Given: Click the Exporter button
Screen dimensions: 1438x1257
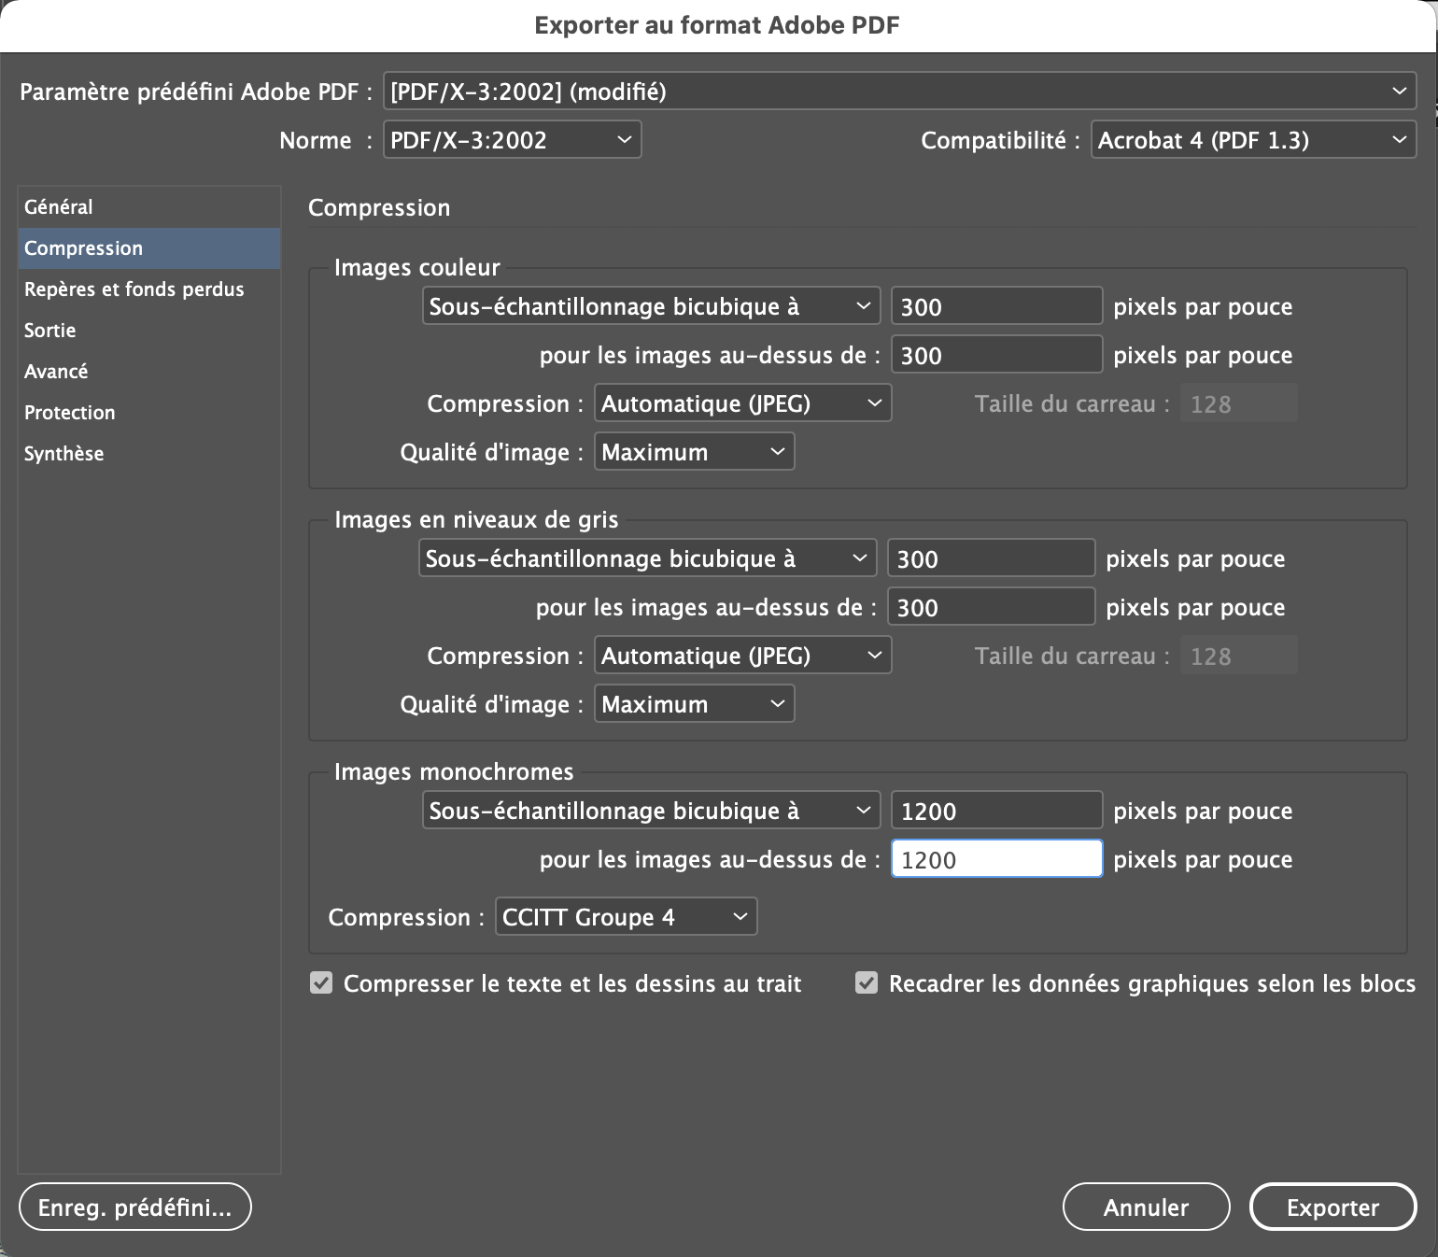Looking at the screenshot, I should click(x=1332, y=1208).
